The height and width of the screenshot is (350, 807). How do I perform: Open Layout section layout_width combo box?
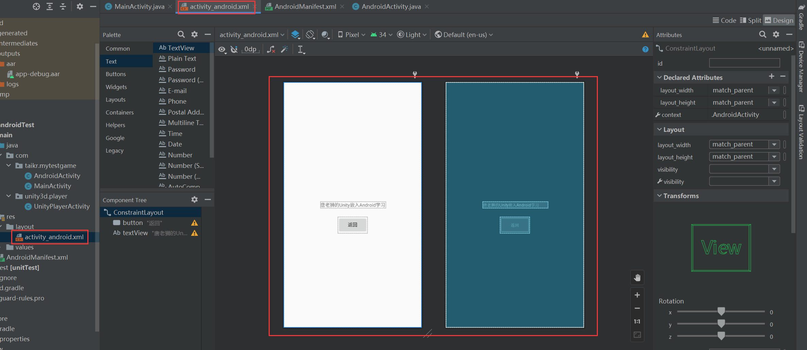coord(744,144)
